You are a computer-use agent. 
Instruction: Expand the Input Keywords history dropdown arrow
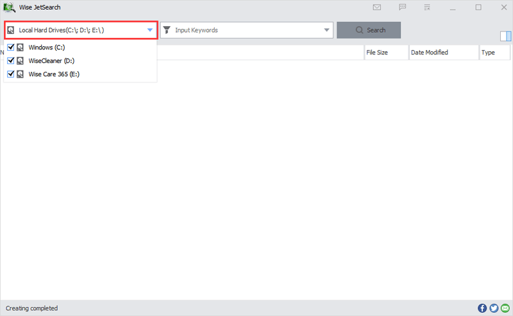tap(326, 30)
